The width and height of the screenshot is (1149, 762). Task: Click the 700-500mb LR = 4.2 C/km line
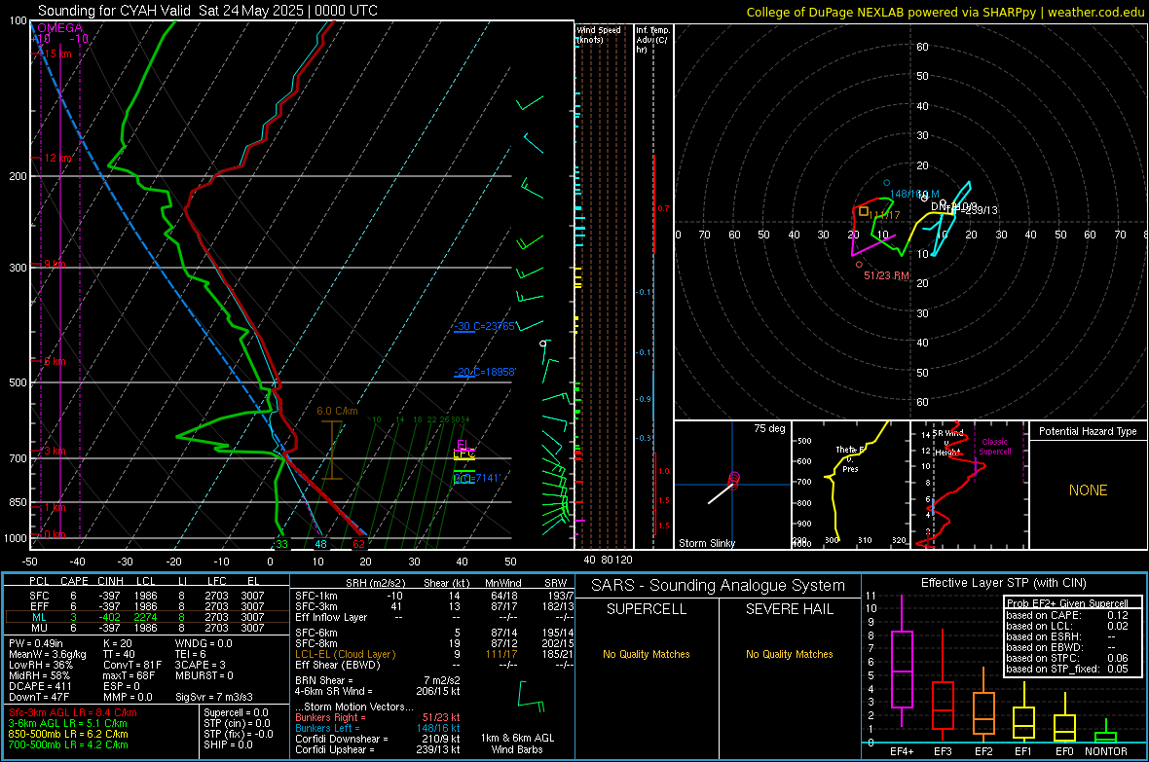[x=68, y=744]
